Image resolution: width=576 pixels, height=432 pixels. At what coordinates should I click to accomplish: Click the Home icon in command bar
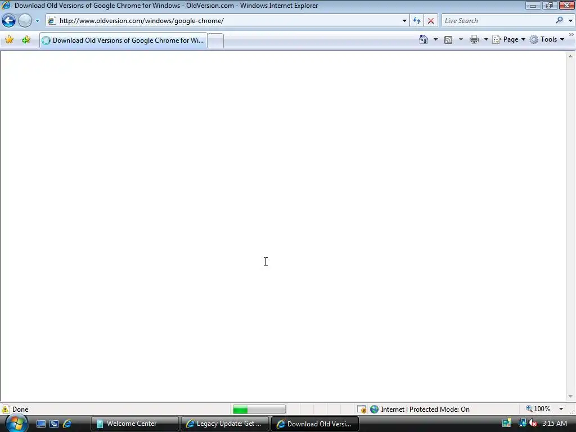click(423, 39)
